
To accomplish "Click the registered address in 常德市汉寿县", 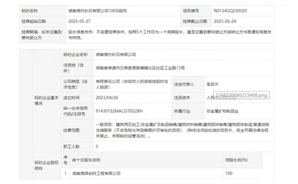I will (140, 68).
